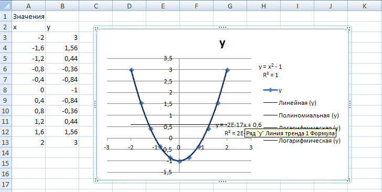Select cell B12 in row 12
The height and width of the screenshot is (192, 382).
(x=62, y=132)
